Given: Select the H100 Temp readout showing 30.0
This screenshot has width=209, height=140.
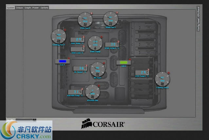Looking at the screenshot, I should click(112, 44).
